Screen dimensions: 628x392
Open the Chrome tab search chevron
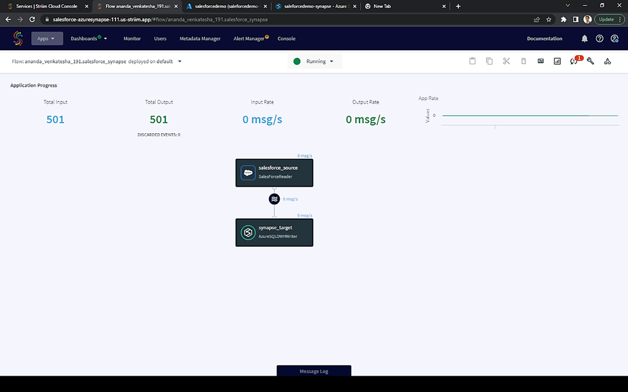568,6
